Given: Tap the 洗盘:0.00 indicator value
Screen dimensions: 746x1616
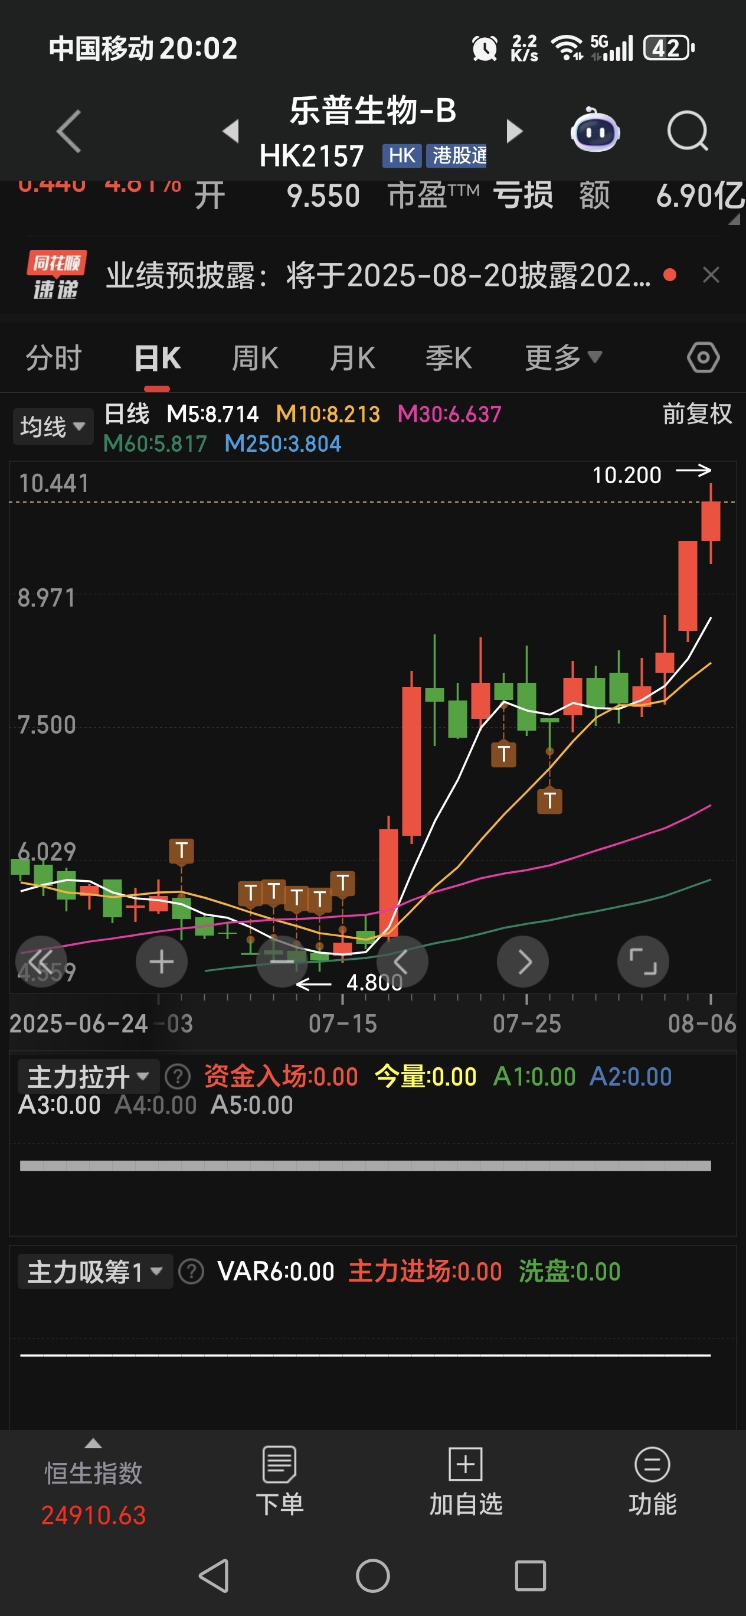Looking at the screenshot, I should coord(569,1272).
